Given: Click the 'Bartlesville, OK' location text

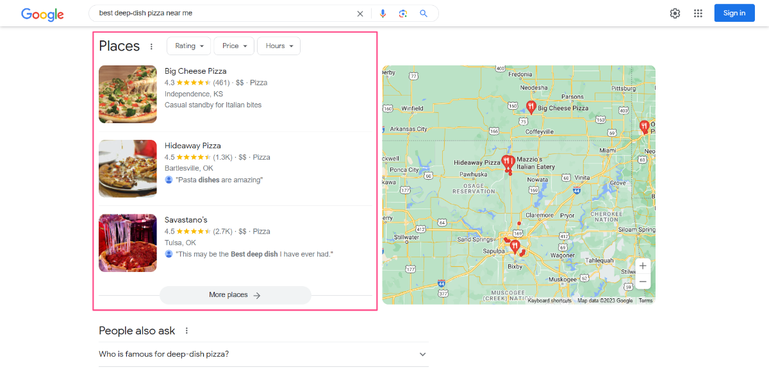Looking at the screenshot, I should (x=189, y=169).
